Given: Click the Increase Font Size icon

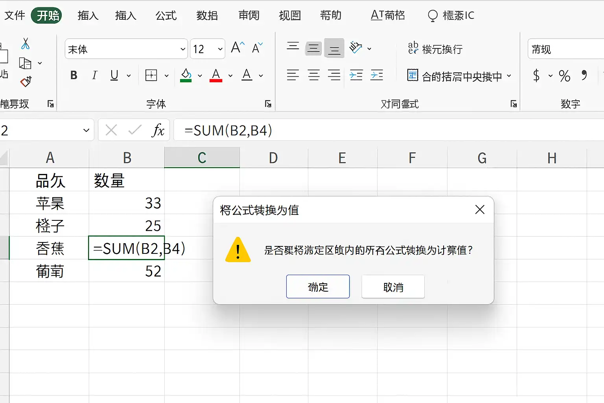Looking at the screenshot, I should pyautogui.click(x=238, y=48).
